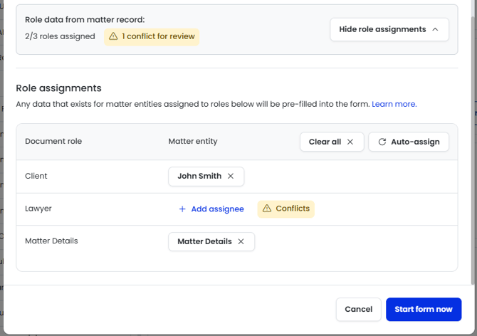Click Cancel button

359,309
